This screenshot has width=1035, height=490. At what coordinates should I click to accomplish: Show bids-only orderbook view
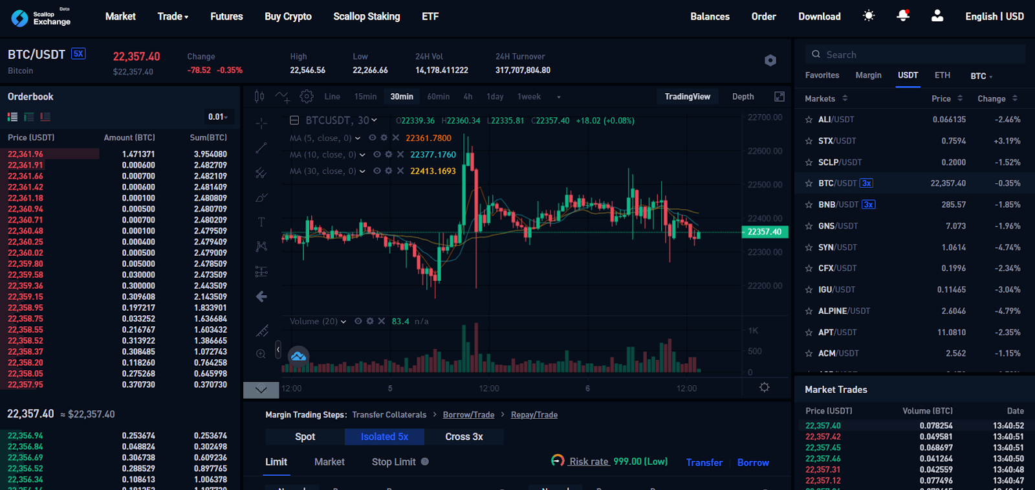pos(28,117)
